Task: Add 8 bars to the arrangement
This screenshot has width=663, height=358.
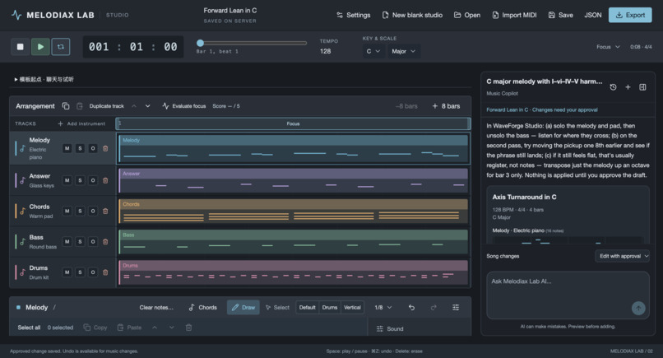Action: pyautogui.click(x=446, y=106)
